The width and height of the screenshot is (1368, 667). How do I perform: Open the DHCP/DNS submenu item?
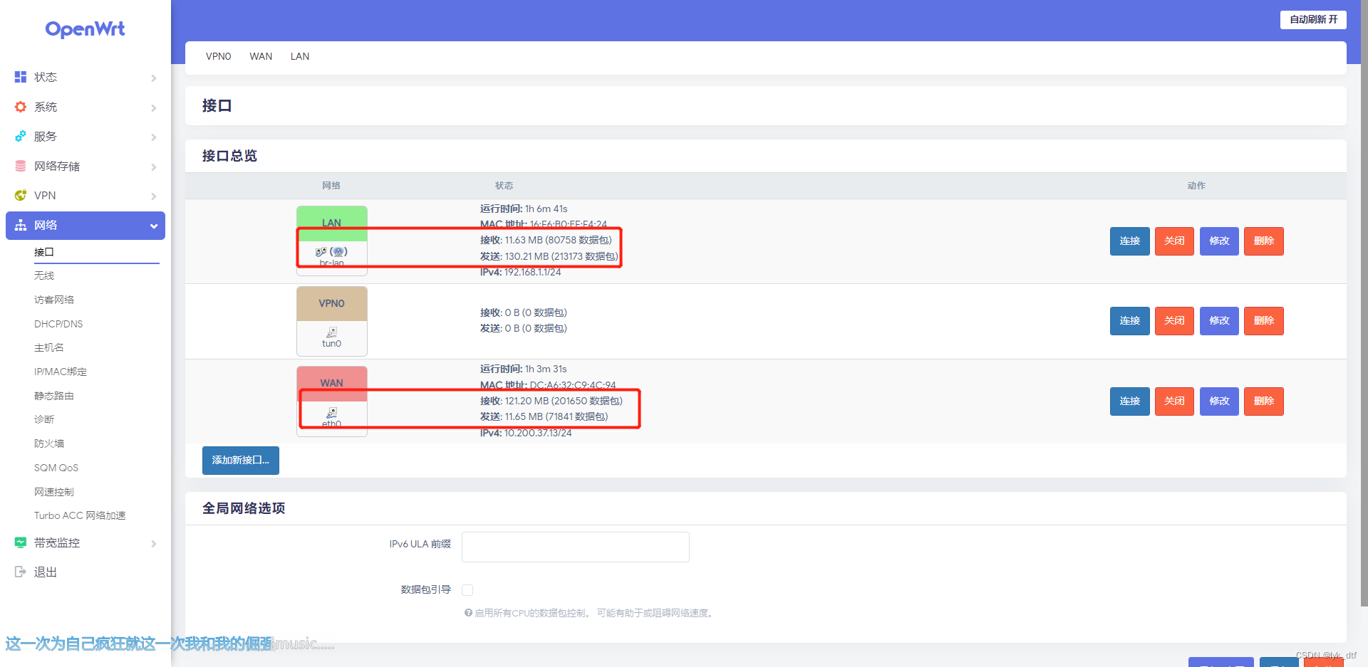58,324
